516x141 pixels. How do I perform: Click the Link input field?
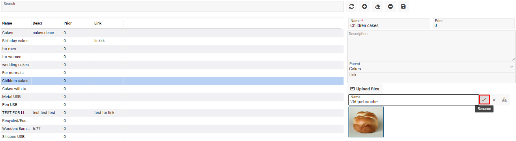[x=431, y=77]
